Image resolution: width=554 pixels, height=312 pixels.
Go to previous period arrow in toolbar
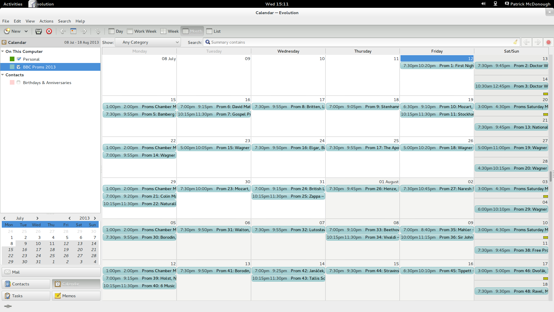[63, 31]
